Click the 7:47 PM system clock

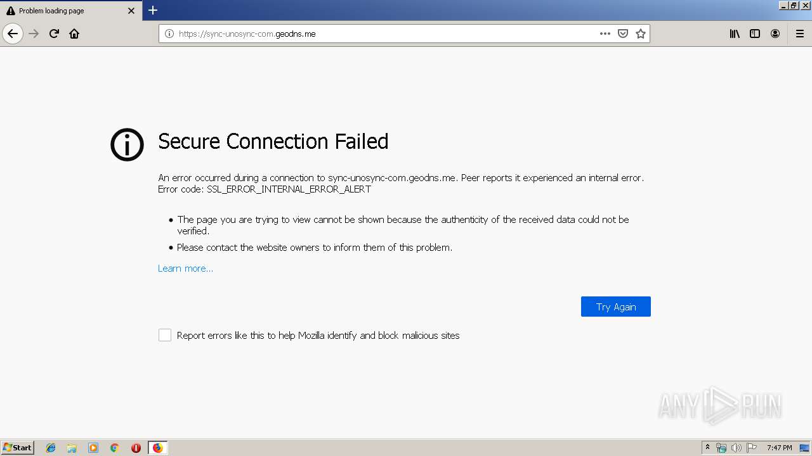tap(779, 448)
